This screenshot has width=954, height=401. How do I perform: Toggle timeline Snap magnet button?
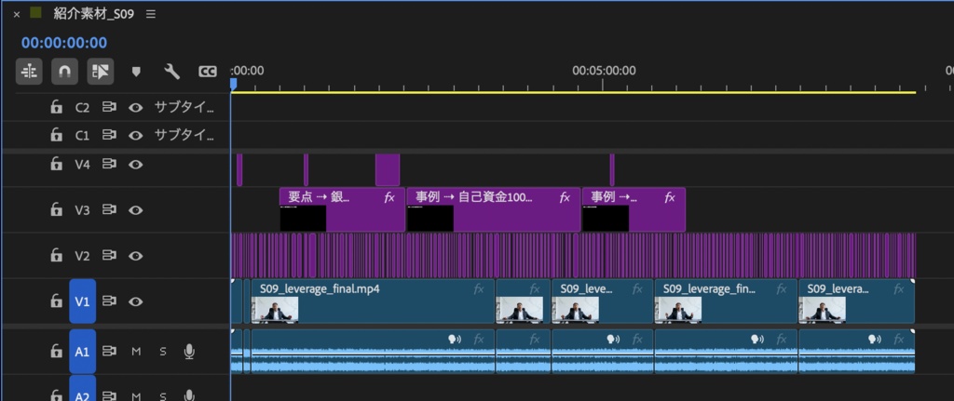tap(64, 72)
